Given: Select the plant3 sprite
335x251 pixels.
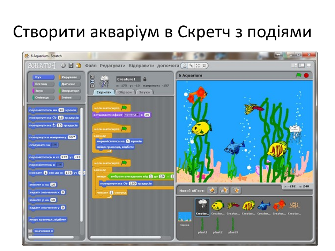Looking at the screenshot, I should pyautogui.click(x=233, y=226).
